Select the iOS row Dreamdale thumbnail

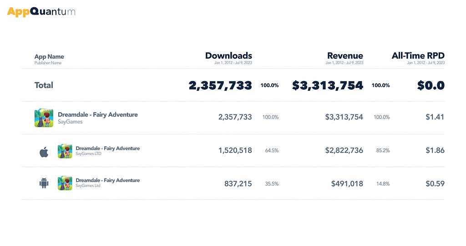[x=65, y=151]
